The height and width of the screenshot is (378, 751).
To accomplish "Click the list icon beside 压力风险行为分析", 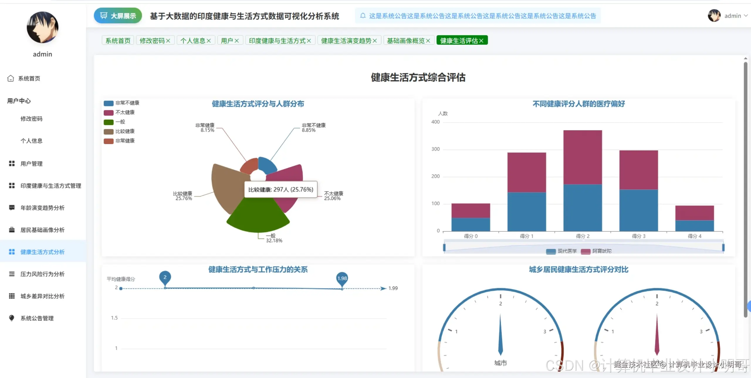I will coord(12,274).
